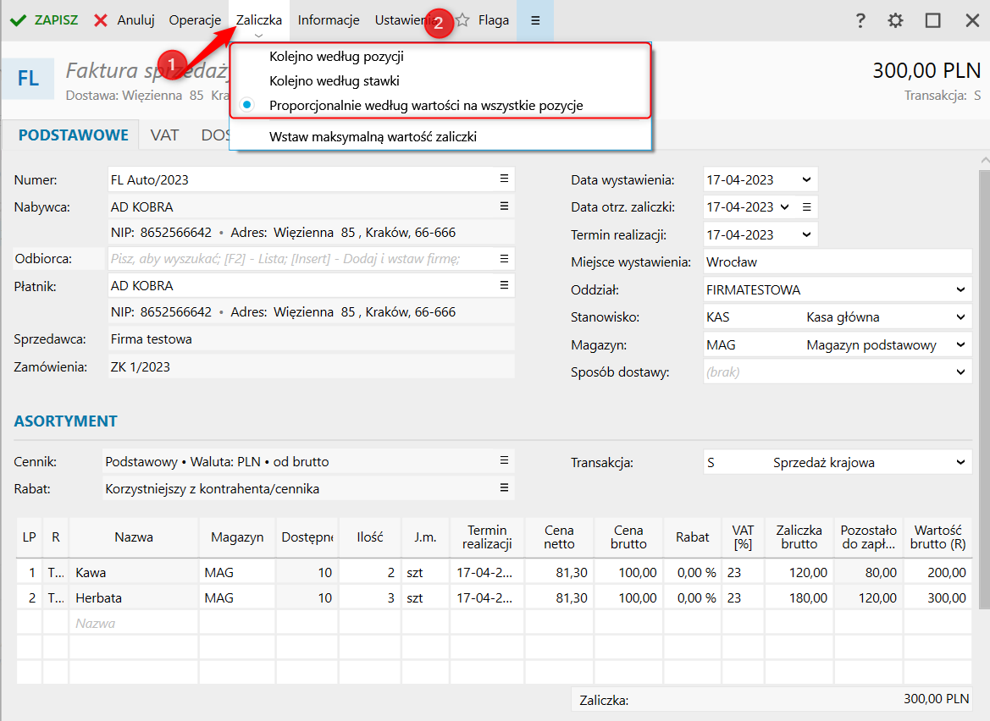The image size is (990, 721).
Task: Select Kolejno według stawki option
Action: (334, 81)
